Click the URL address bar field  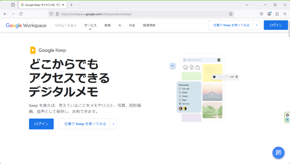pos(142,14)
